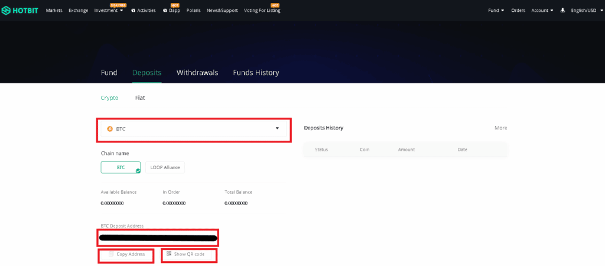Open Voting For Listing
605x266 pixels.
(x=262, y=11)
